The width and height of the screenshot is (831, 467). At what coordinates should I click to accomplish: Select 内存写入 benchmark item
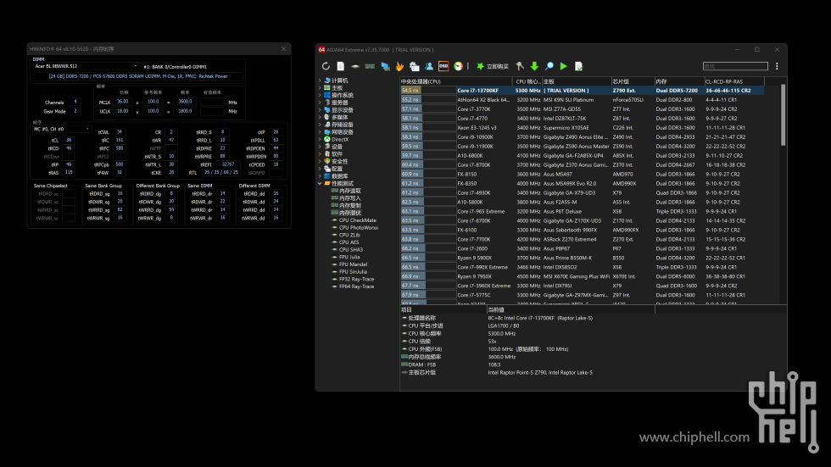point(349,198)
